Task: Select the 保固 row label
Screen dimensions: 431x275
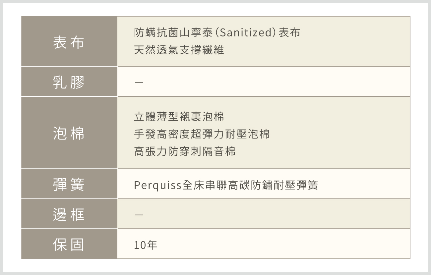Action: [x=69, y=244]
